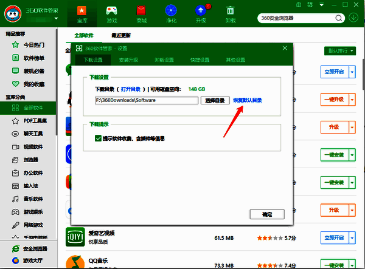Image resolution: width=365 pixels, height=269 pixels.
Task: Confirm settings with 确定 button
Action: (x=267, y=214)
